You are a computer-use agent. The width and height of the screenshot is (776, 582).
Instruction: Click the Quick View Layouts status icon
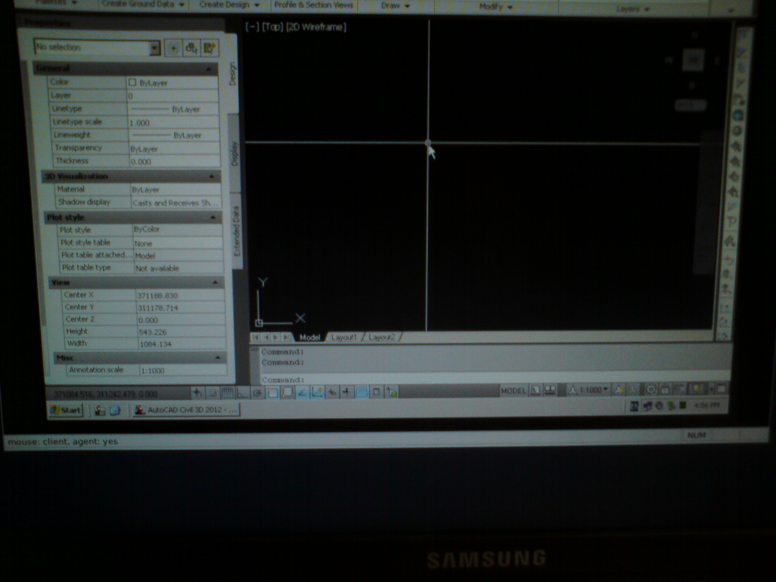tap(535, 390)
